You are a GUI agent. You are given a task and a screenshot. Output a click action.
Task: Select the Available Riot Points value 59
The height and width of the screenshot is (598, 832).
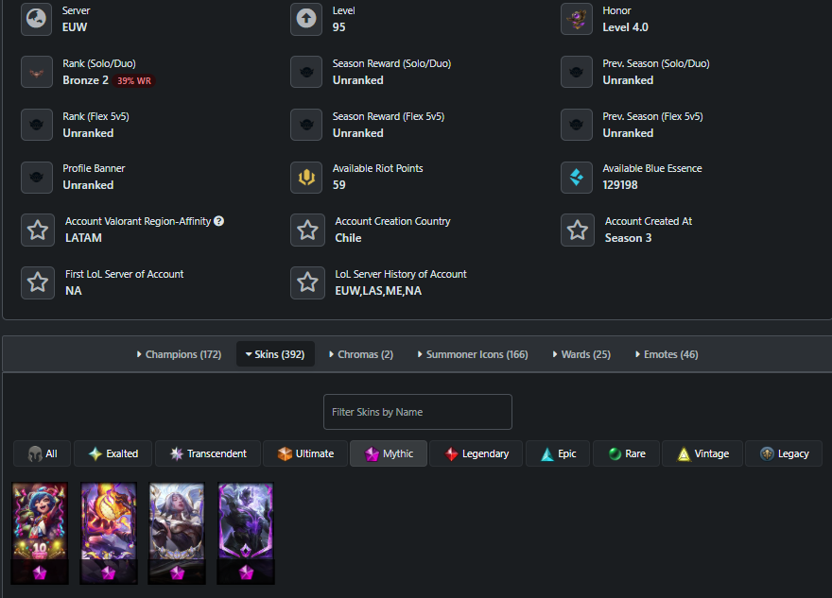(x=338, y=185)
